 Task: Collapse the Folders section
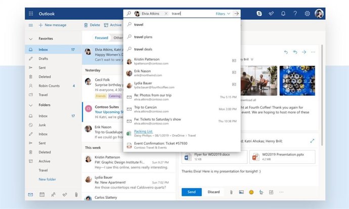(x=31, y=105)
